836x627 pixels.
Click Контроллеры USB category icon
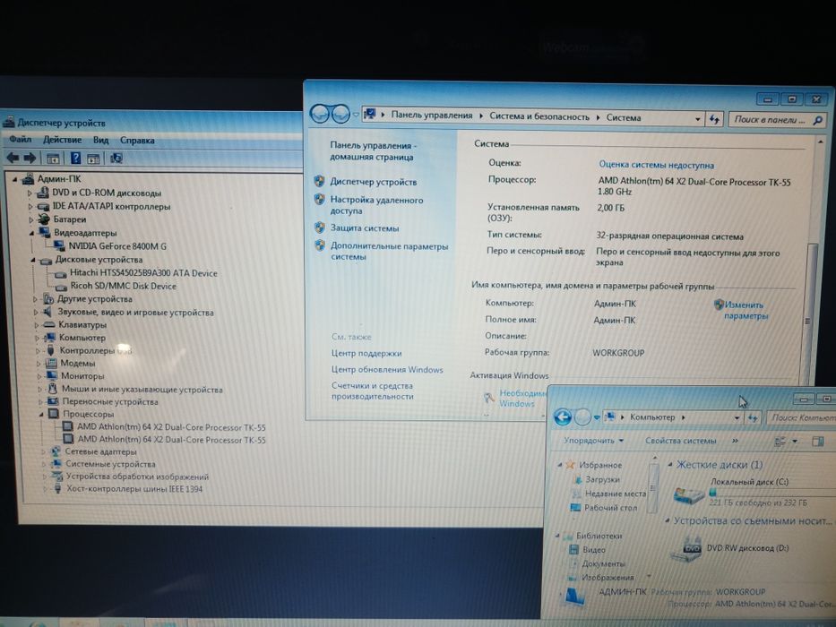pos(50,350)
